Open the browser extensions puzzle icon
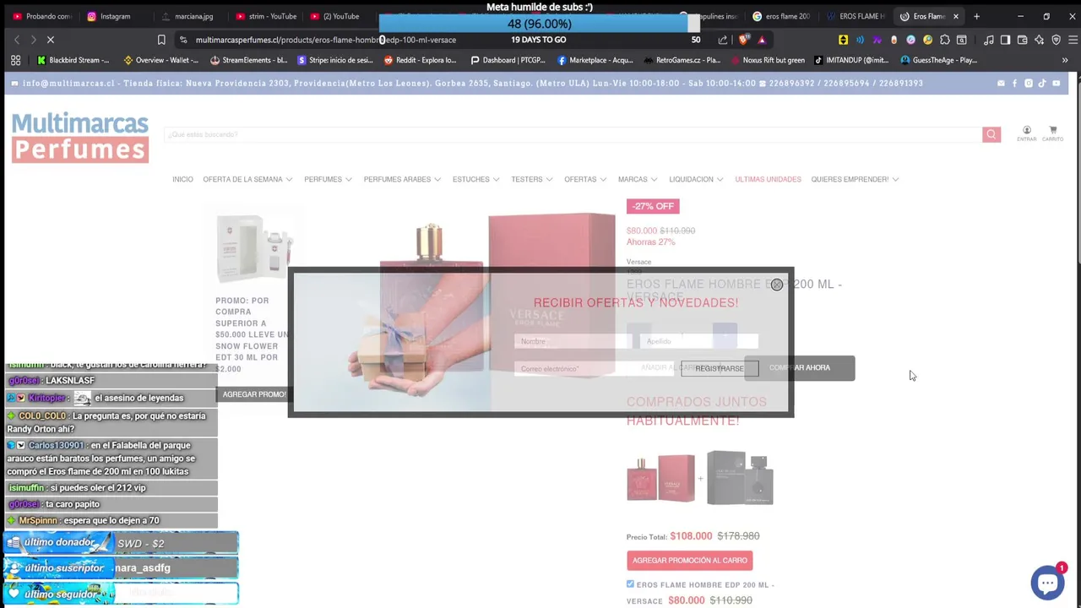 pos(945,40)
